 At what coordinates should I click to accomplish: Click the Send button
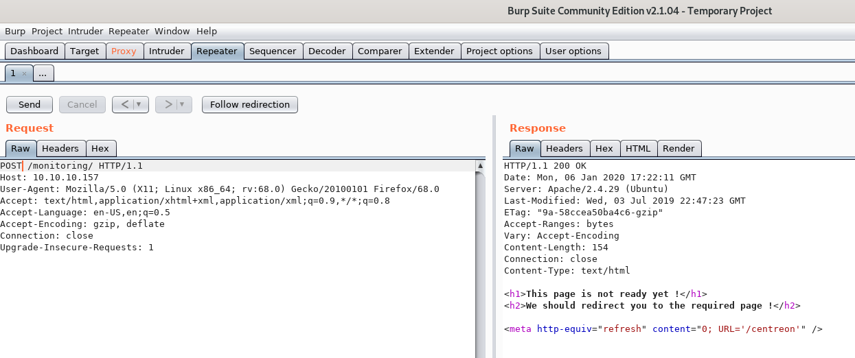point(30,104)
